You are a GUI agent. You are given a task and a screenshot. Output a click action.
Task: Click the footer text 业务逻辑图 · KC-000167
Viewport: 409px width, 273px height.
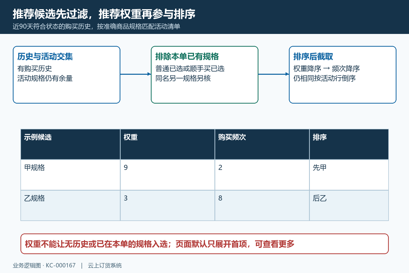44,265
